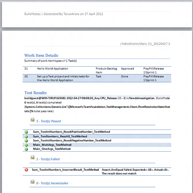This screenshot has height=193, width=193.
Task: Click the Main_MultArgs_TestMethod test name
Action: coord(52,145)
